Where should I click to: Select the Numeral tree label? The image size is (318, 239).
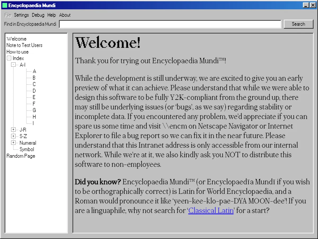(x=28, y=143)
